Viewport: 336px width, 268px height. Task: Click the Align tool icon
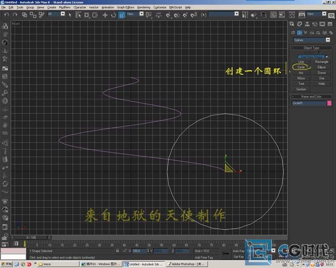(x=254, y=15)
